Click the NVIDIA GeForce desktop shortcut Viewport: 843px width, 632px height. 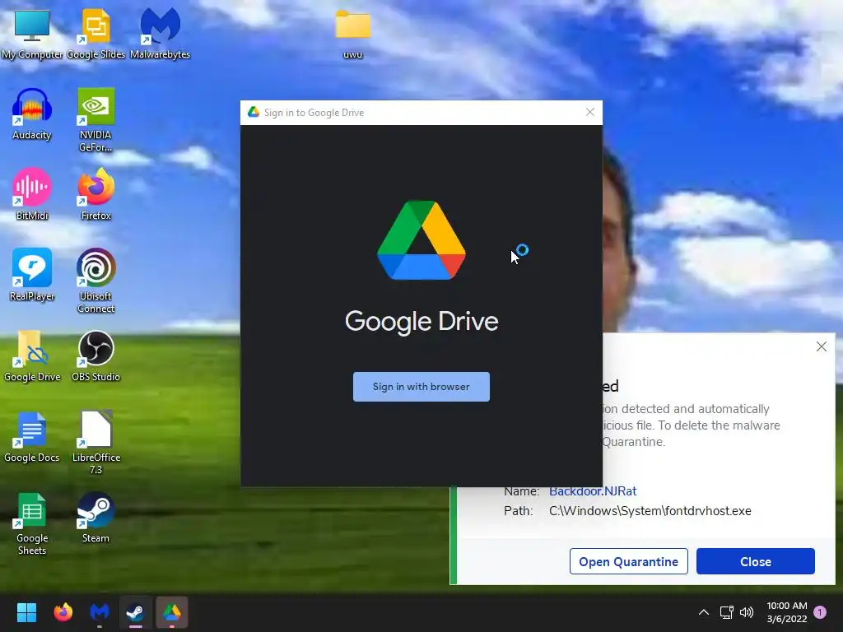click(95, 119)
